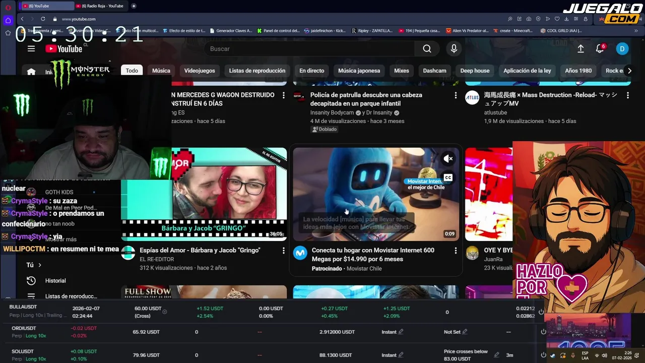This screenshot has width=645, height=363.
Task: Click the Buscar search field
Action: (309, 49)
